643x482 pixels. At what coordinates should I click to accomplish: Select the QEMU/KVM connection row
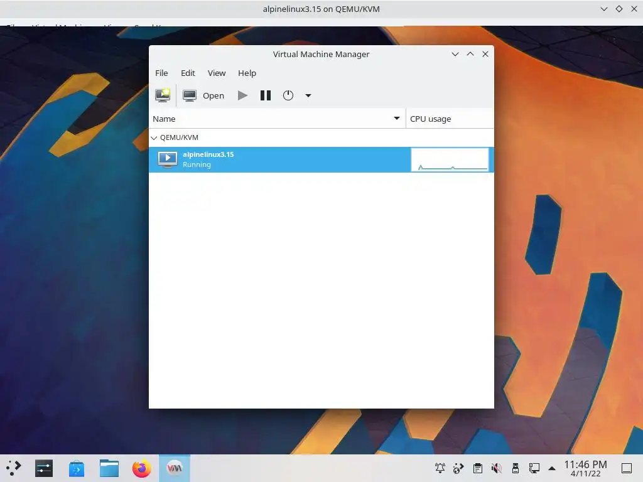pyautogui.click(x=321, y=137)
